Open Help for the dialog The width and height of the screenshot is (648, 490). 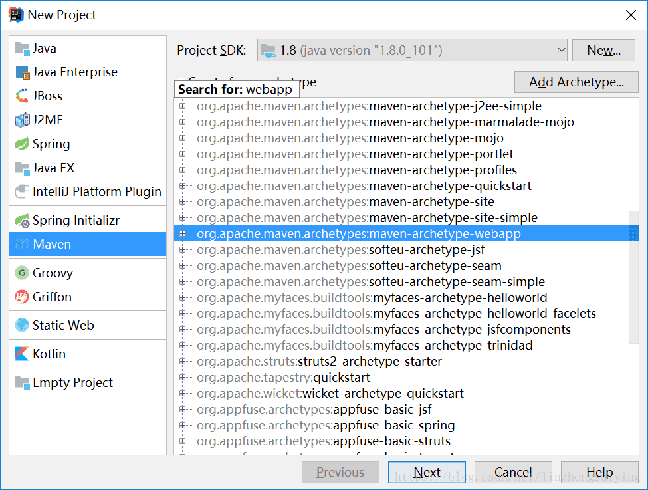click(599, 472)
